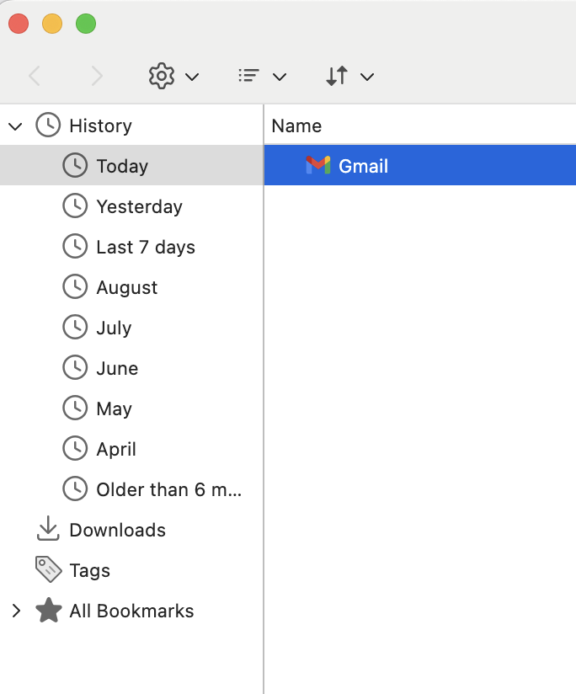Select Yesterday in history sidebar
Image resolution: width=576 pixels, height=694 pixels.
click(139, 206)
